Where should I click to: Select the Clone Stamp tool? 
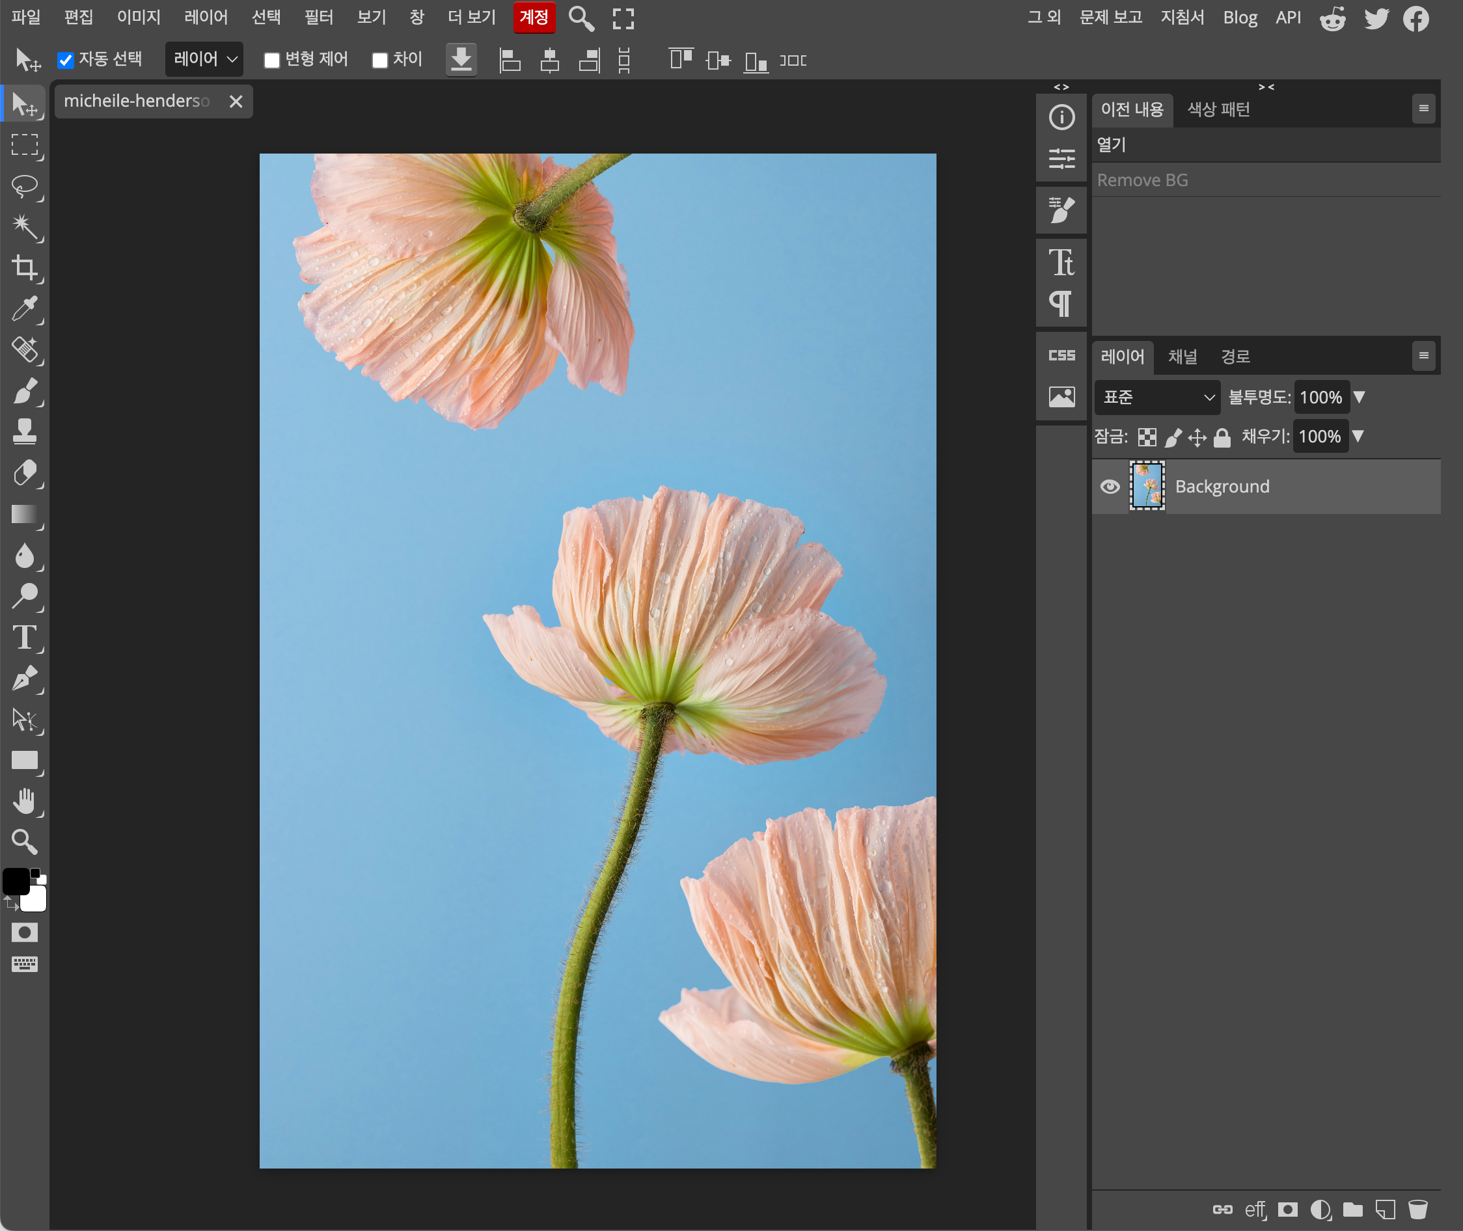[x=25, y=432]
